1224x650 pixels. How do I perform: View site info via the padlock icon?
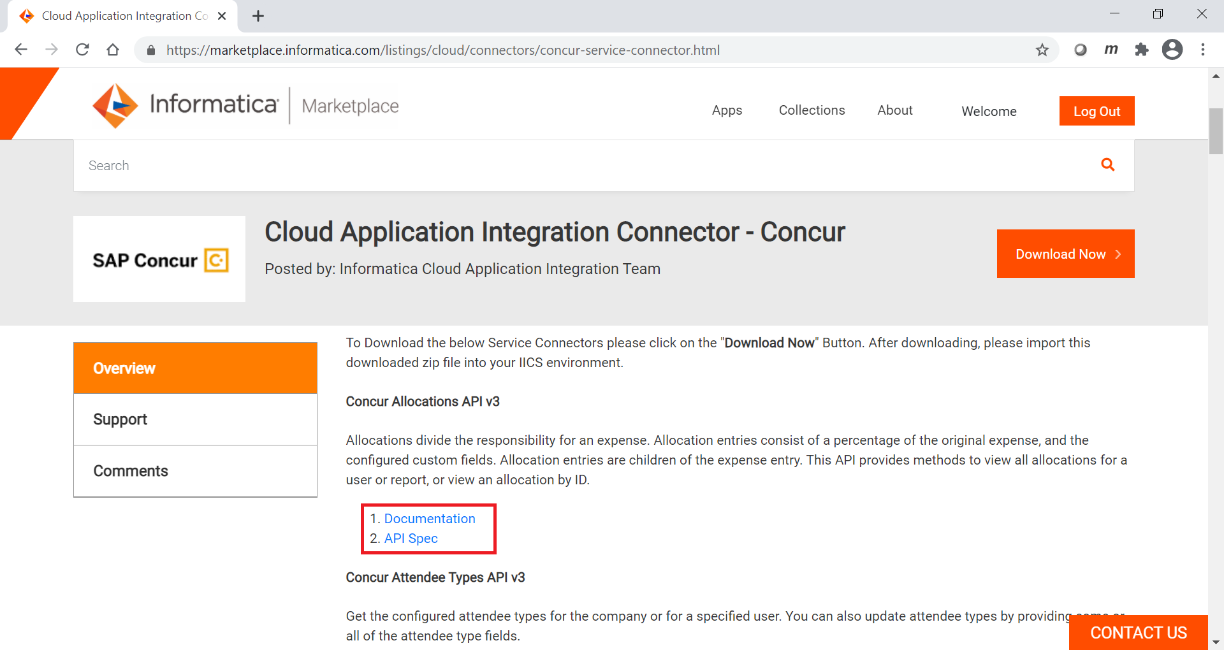[151, 50]
